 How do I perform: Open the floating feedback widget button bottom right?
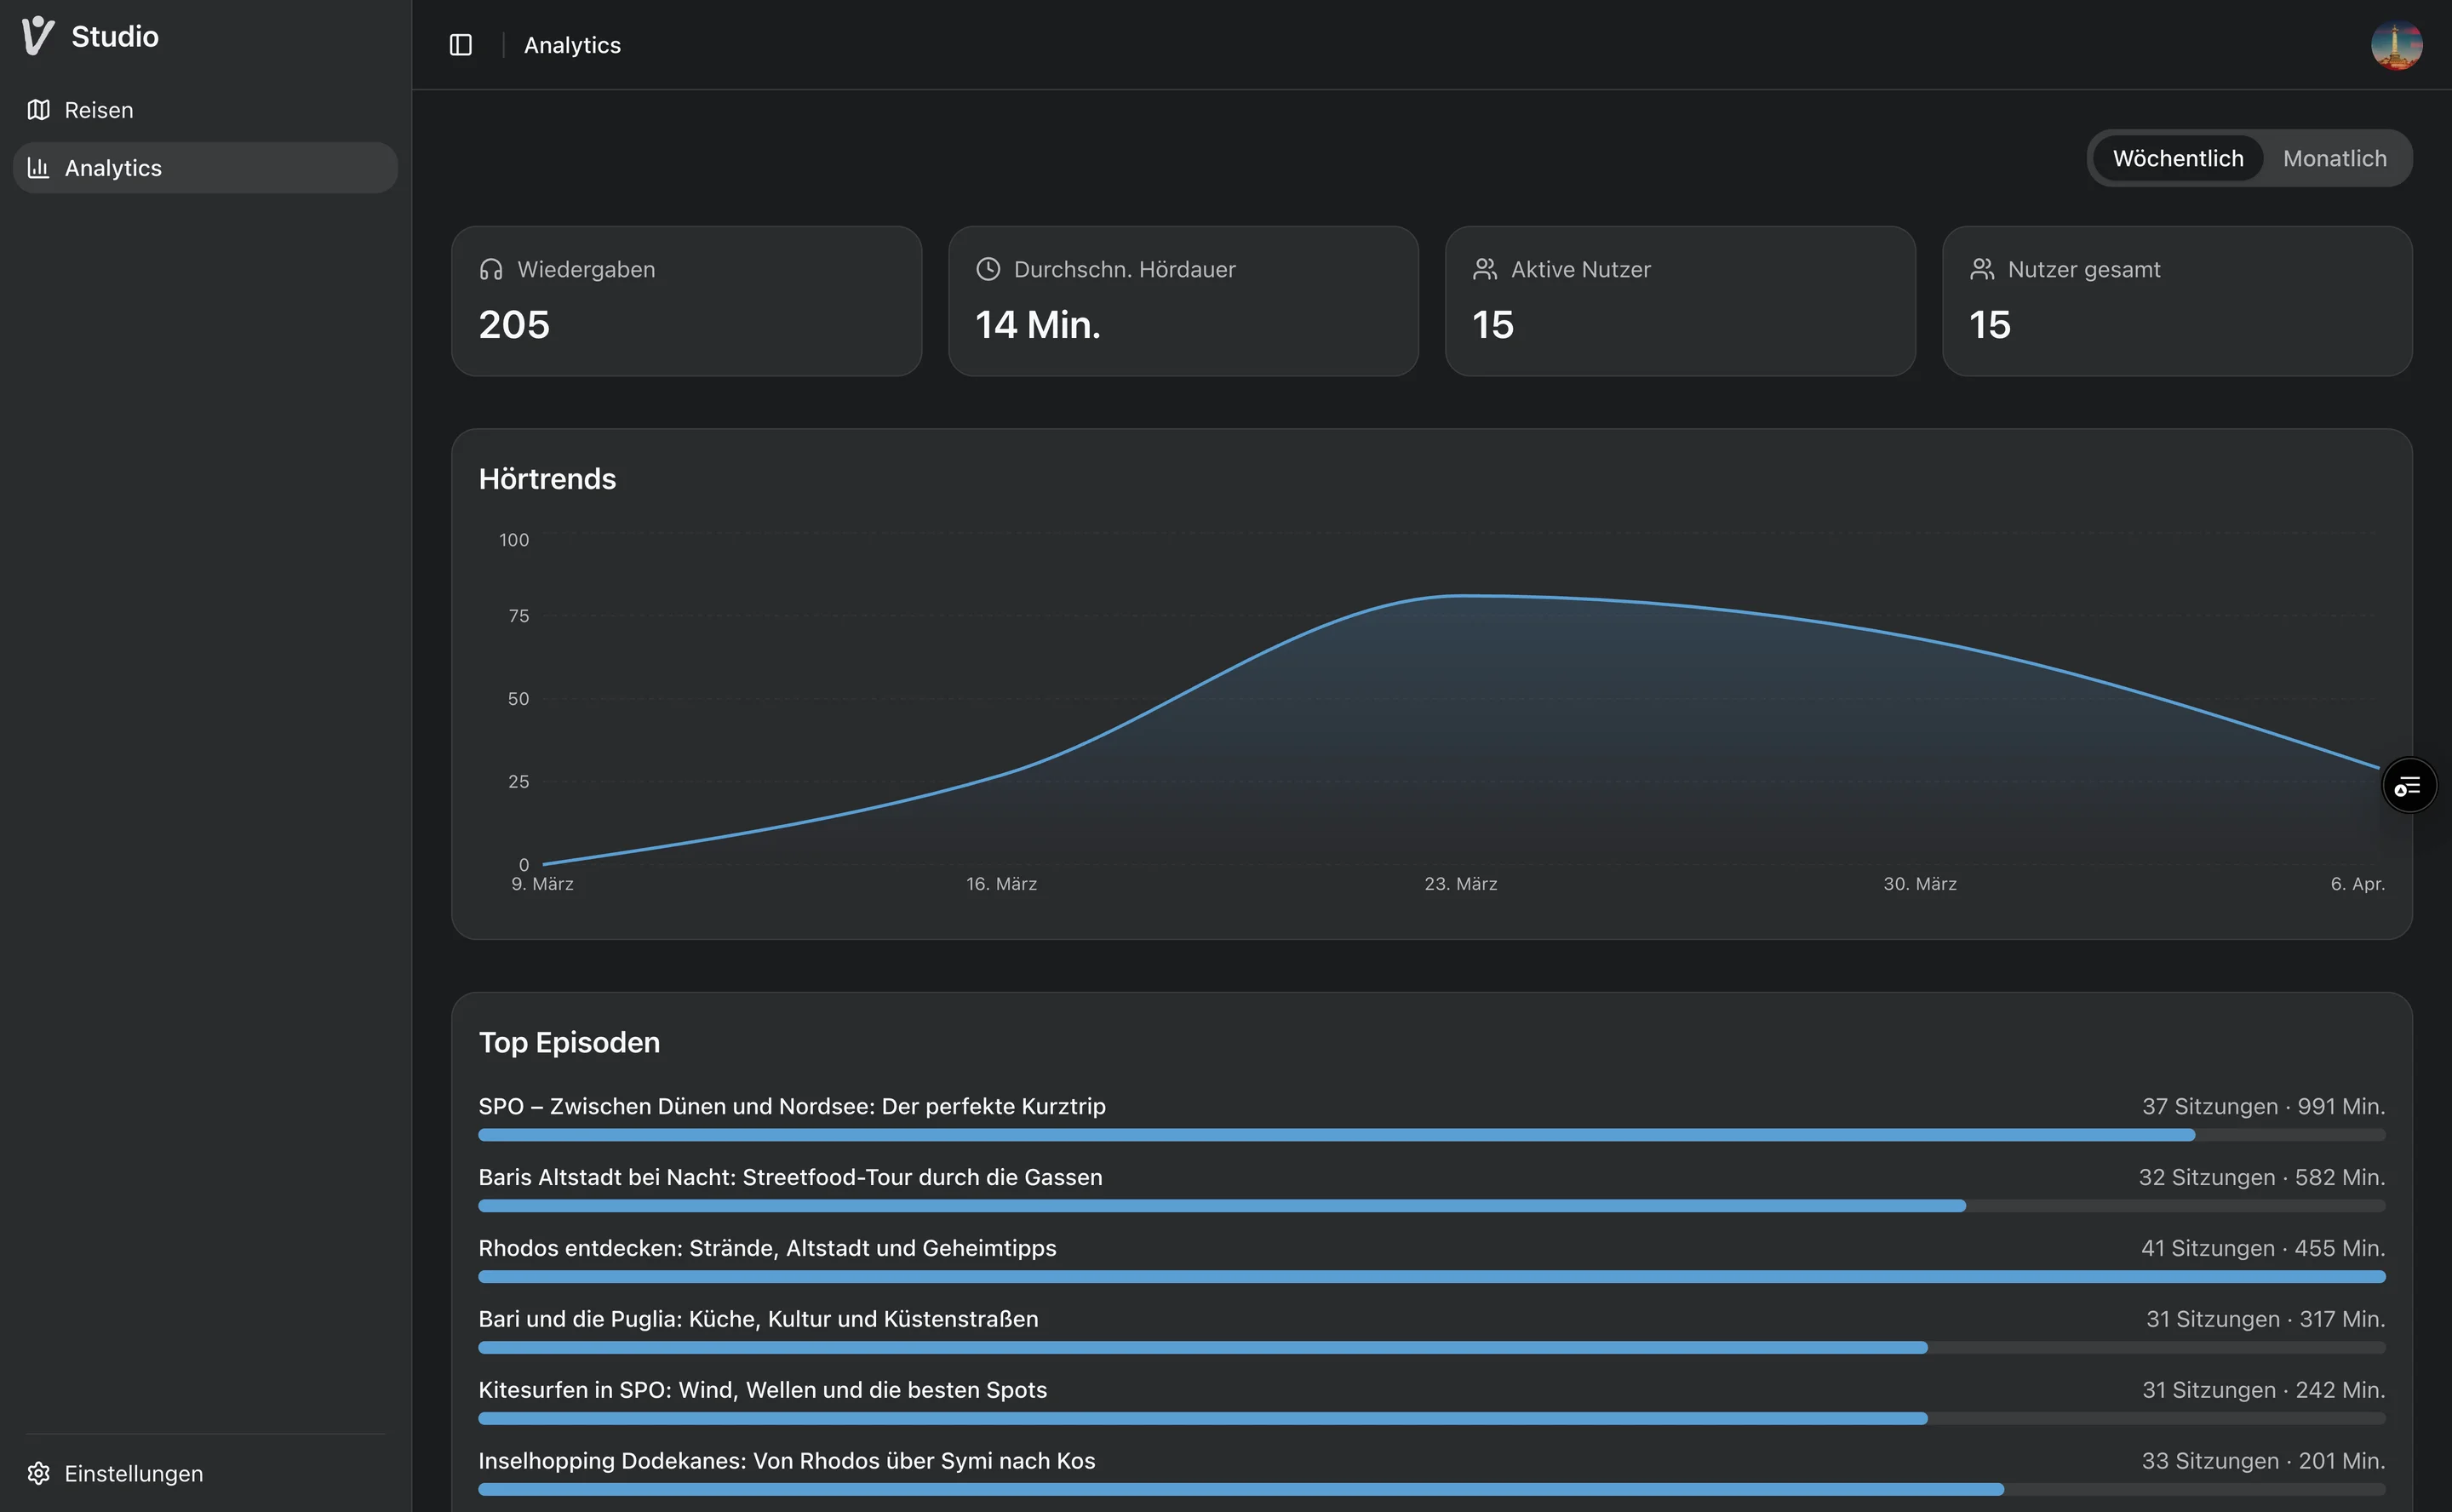click(2409, 785)
